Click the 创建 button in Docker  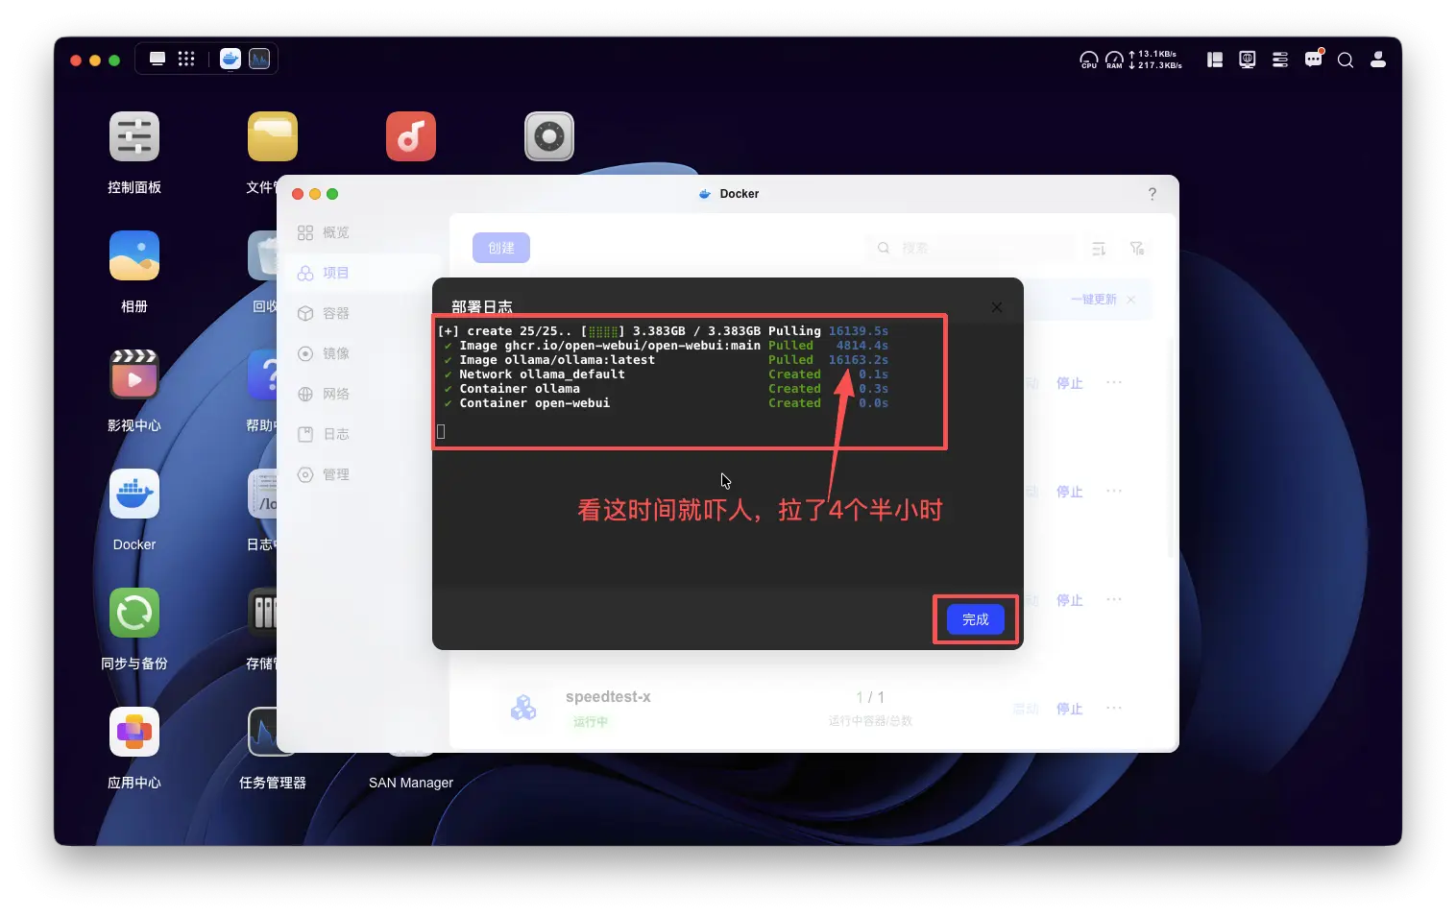(501, 248)
